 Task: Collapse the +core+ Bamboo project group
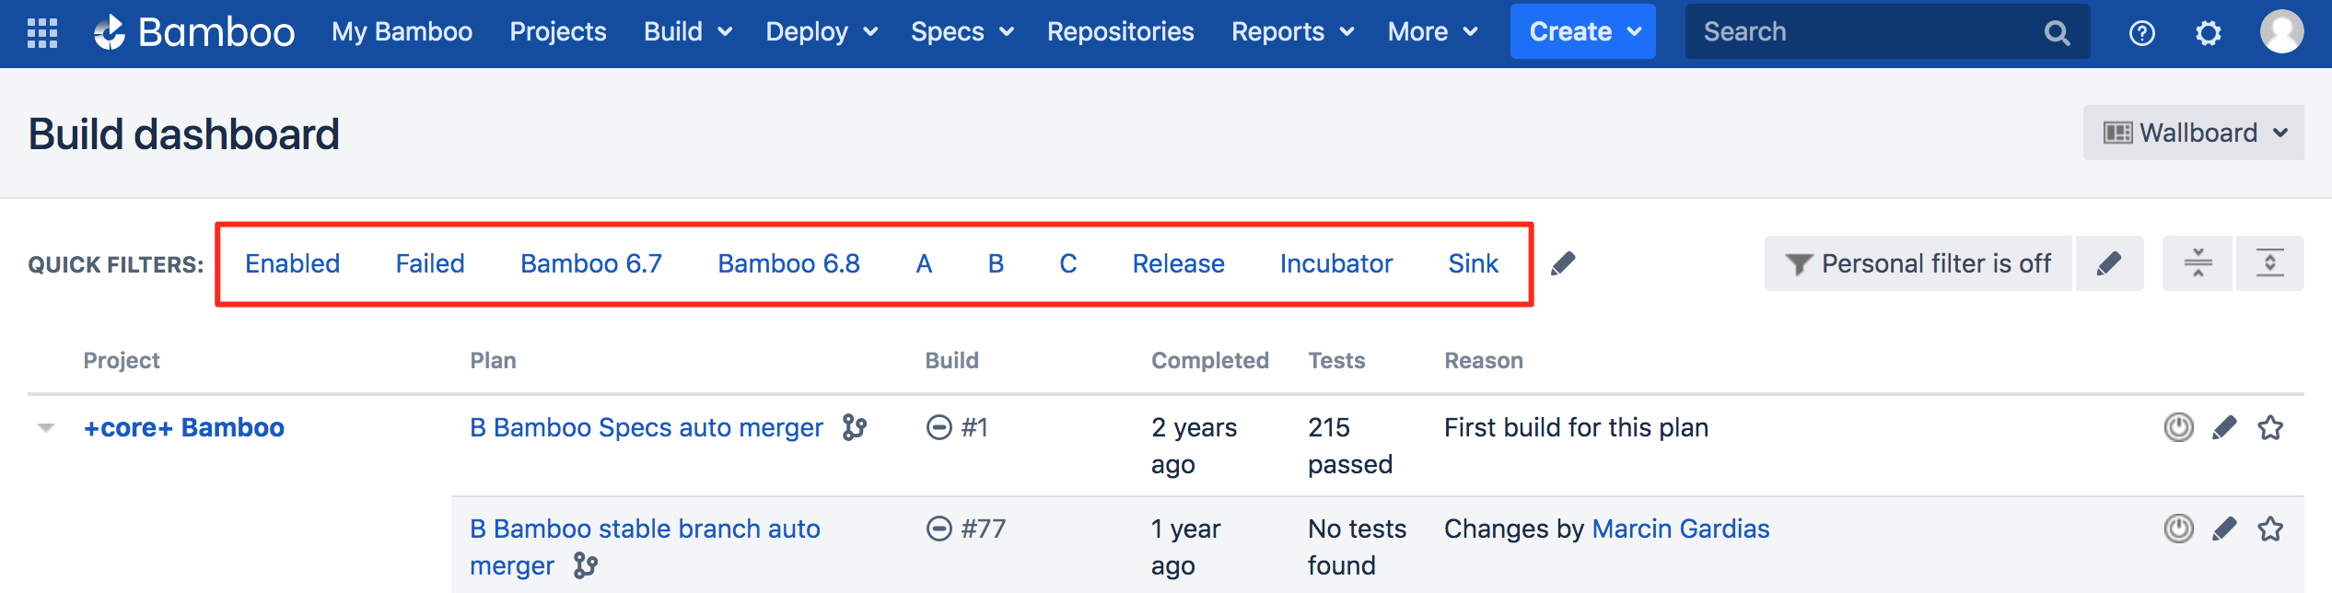pos(47,427)
